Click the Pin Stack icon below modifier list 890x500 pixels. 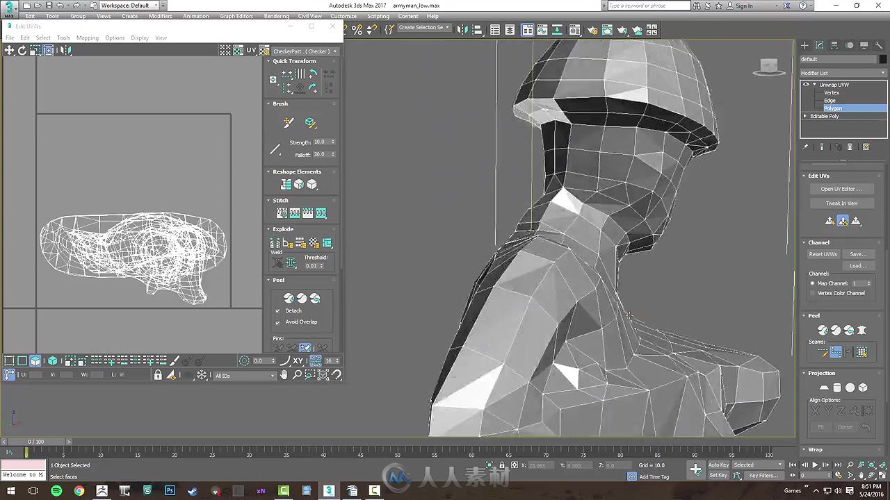[806, 147]
